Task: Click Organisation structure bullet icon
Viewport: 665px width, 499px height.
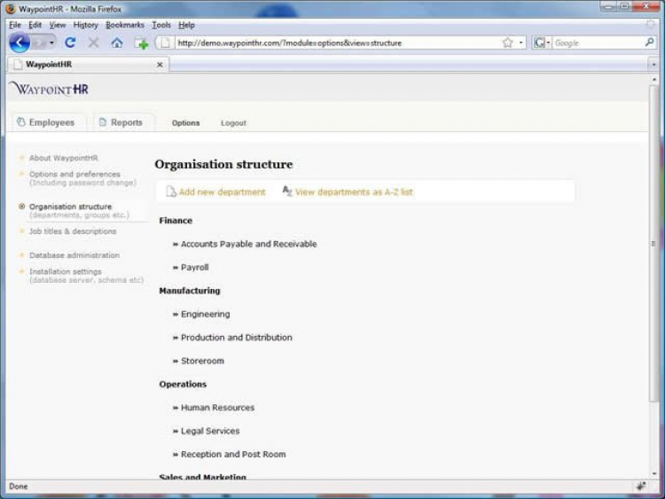Action: point(21,207)
